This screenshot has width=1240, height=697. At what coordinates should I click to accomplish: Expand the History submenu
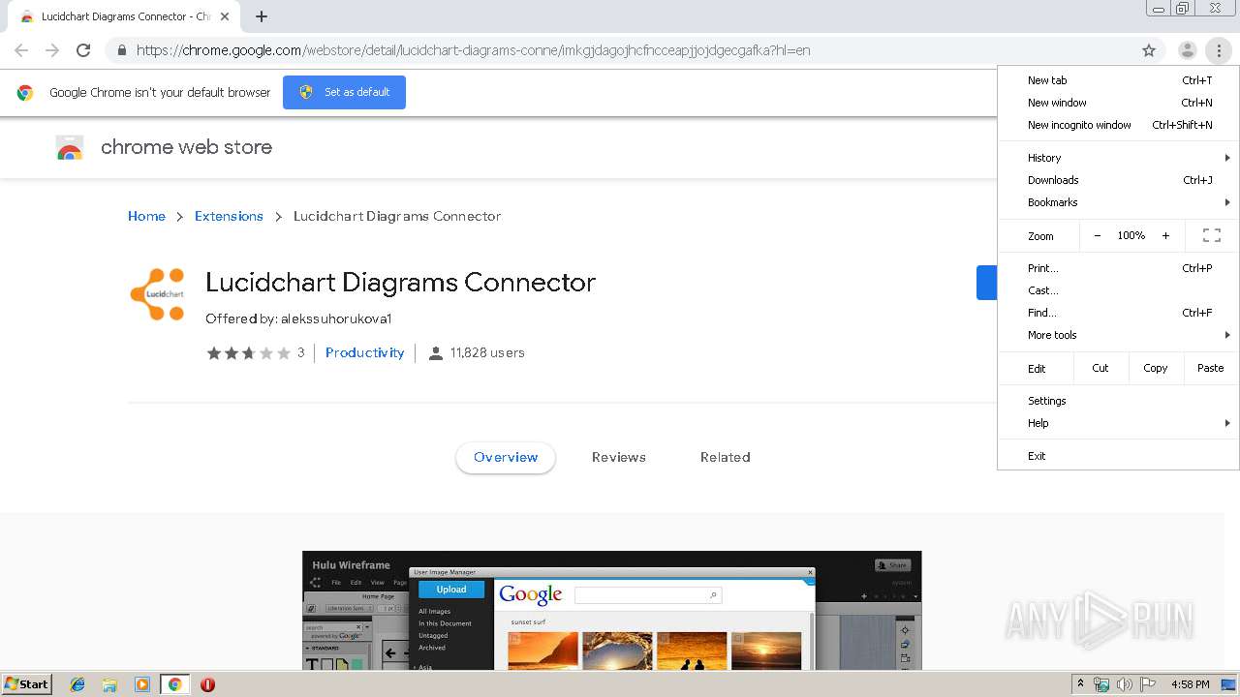click(1119, 158)
